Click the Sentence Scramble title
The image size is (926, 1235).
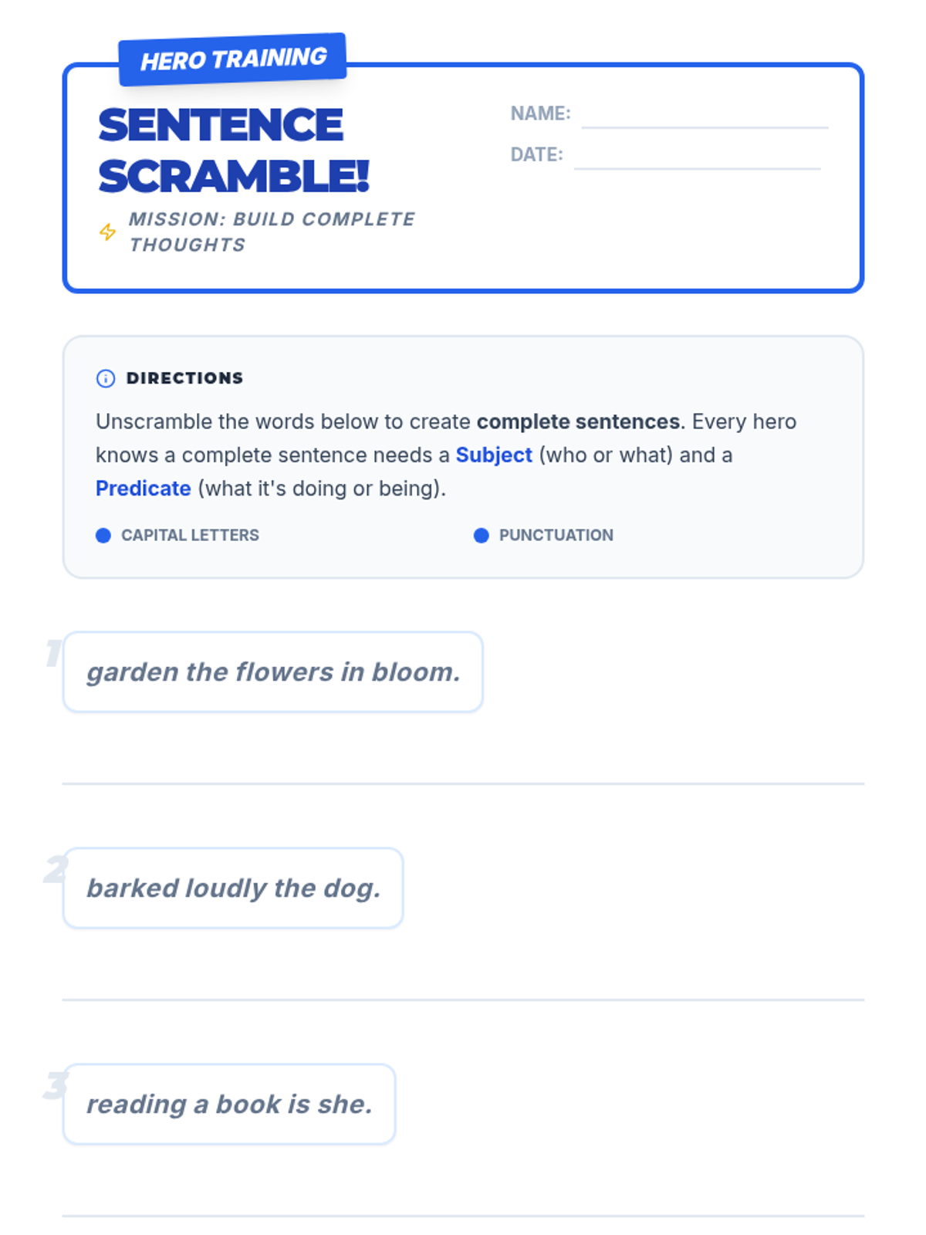(x=234, y=151)
